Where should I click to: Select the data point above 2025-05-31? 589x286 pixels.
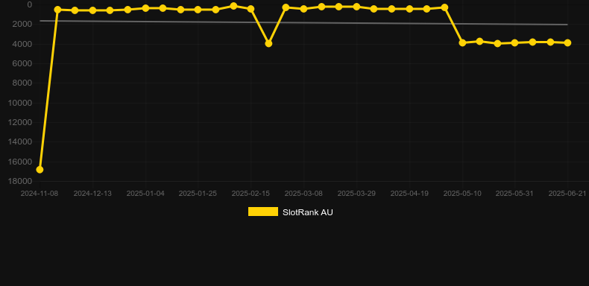[514, 42]
